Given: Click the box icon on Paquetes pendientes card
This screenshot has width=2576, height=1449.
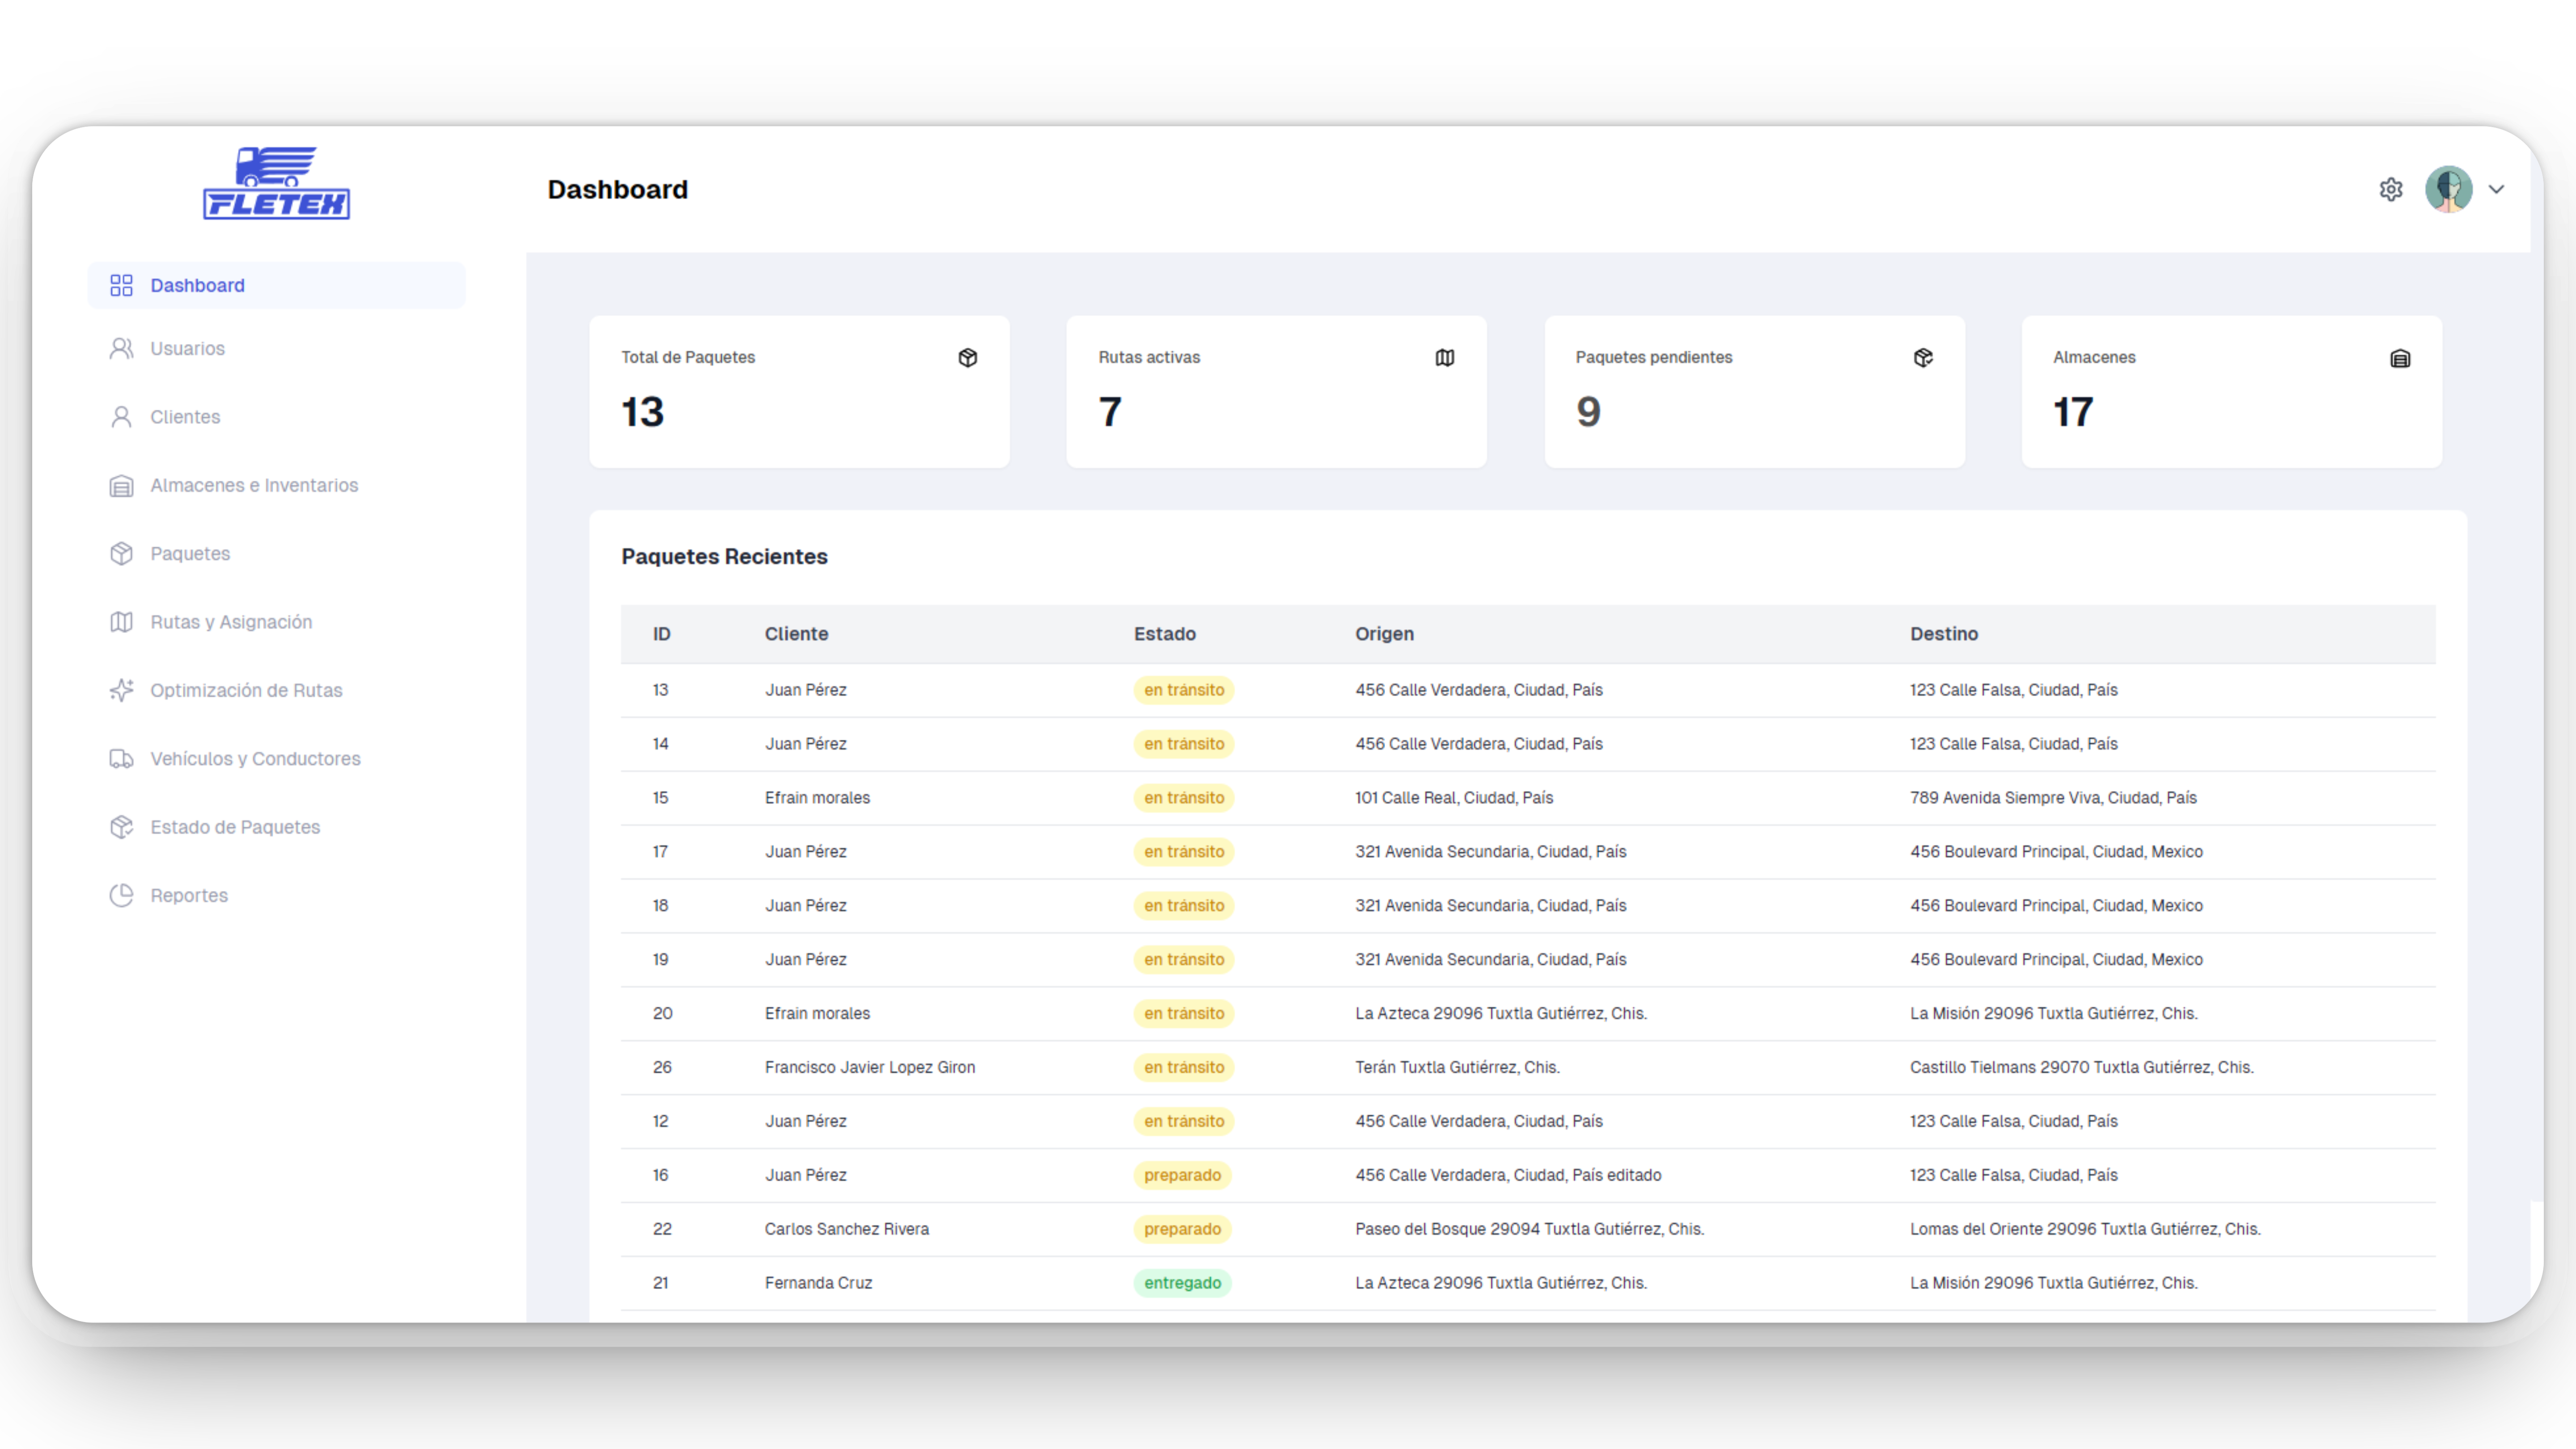Looking at the screenshot, I should (1923, 358).
